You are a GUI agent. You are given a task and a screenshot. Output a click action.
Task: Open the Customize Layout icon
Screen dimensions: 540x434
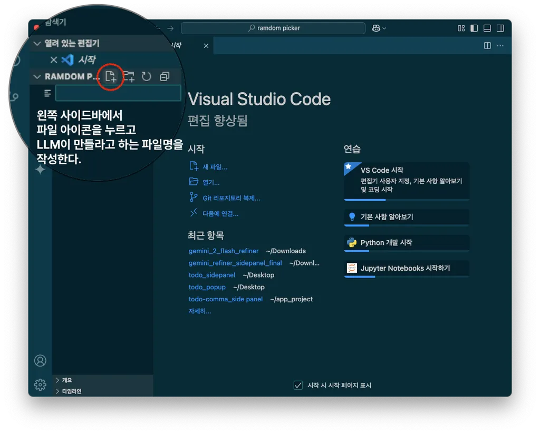point(461,28)
